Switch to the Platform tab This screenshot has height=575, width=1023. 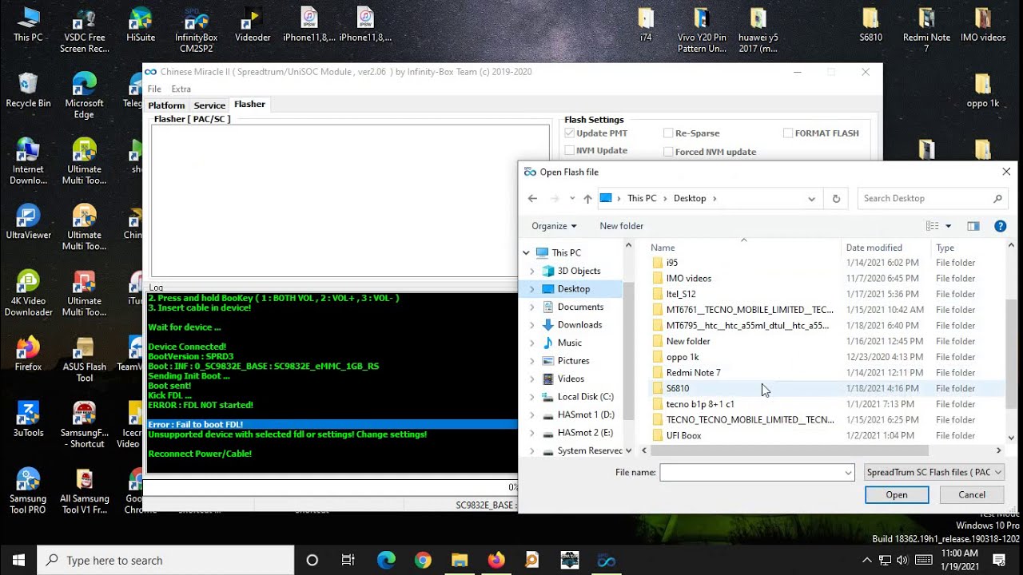coord(166,105)
